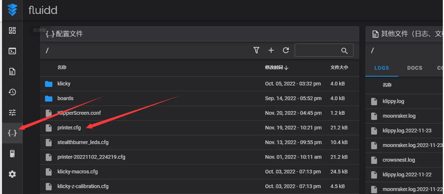
Task: Click the config files search field
Action: 317,51
